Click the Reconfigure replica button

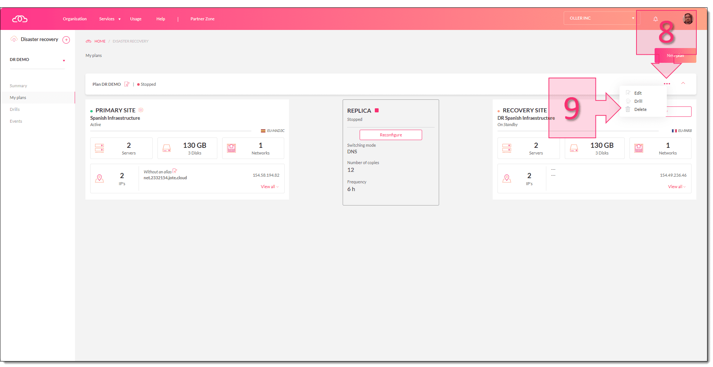coord(391,135)
